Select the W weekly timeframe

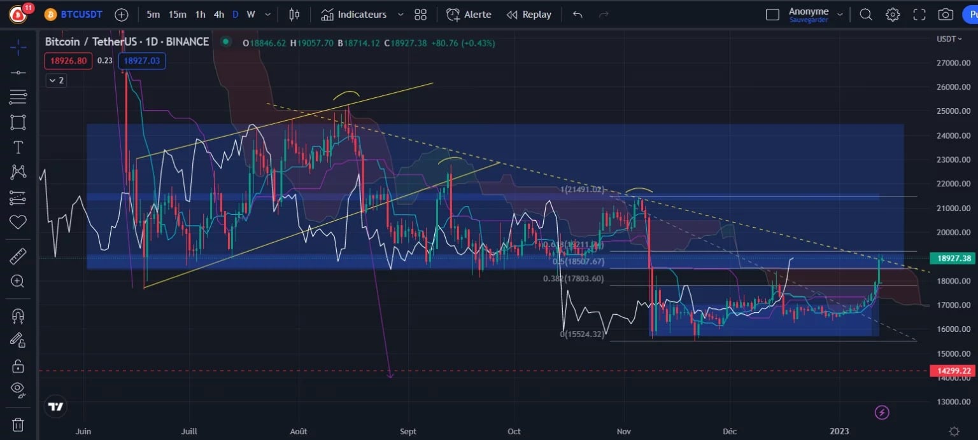click(251, 15)
